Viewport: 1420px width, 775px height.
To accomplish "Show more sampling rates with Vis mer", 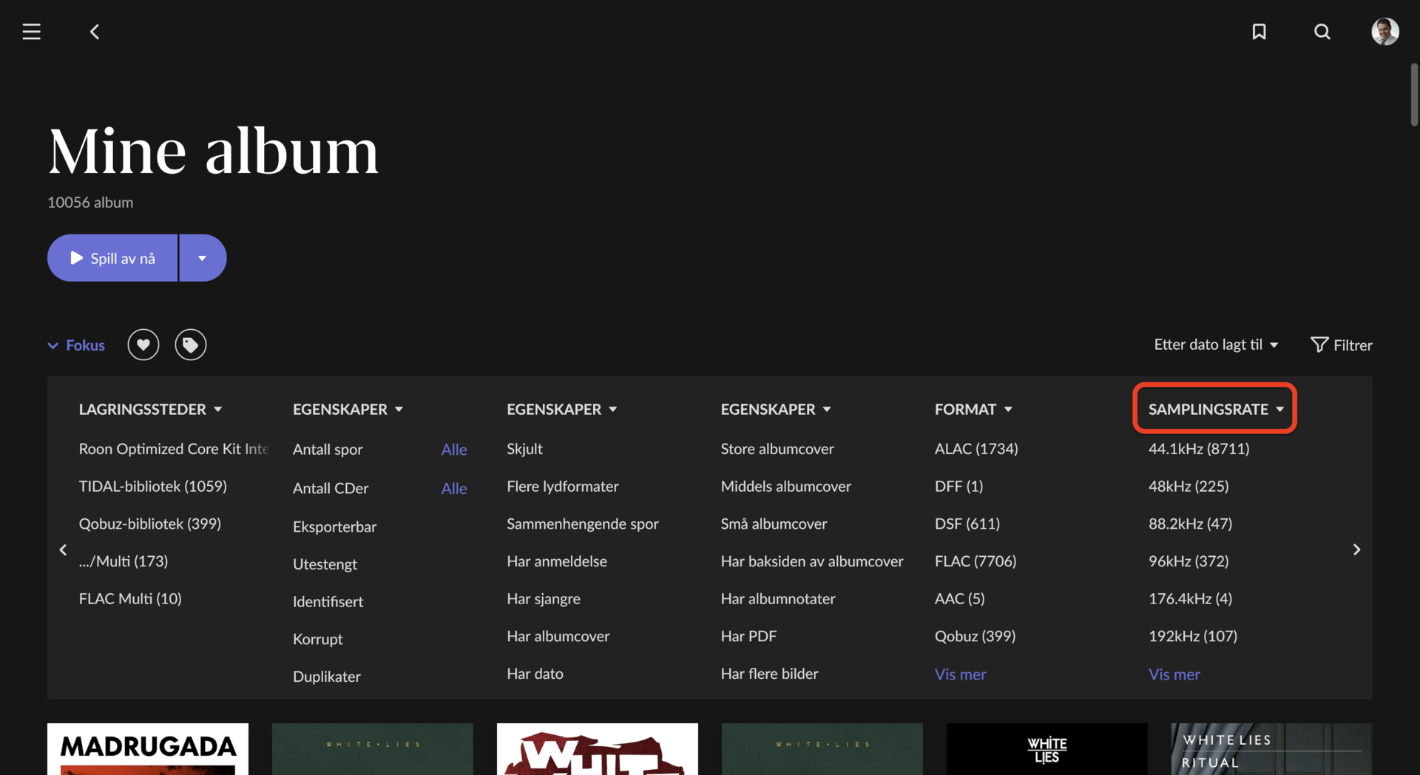I will pos(1174,674).
